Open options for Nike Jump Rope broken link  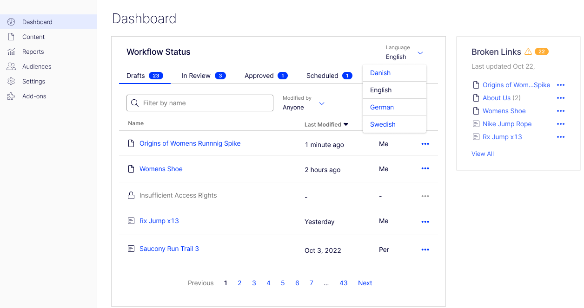[561, 124]
